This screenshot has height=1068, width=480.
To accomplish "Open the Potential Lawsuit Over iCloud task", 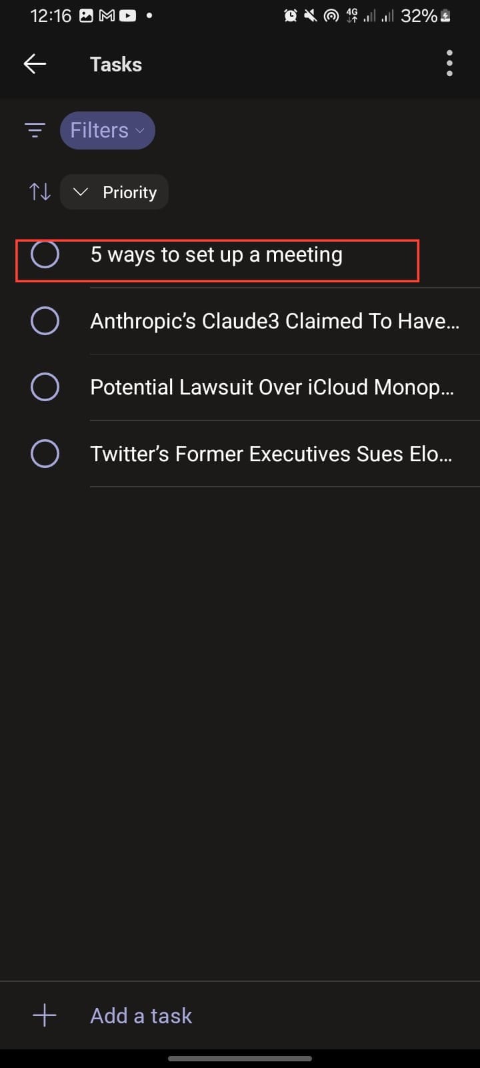I will point(272,387).
